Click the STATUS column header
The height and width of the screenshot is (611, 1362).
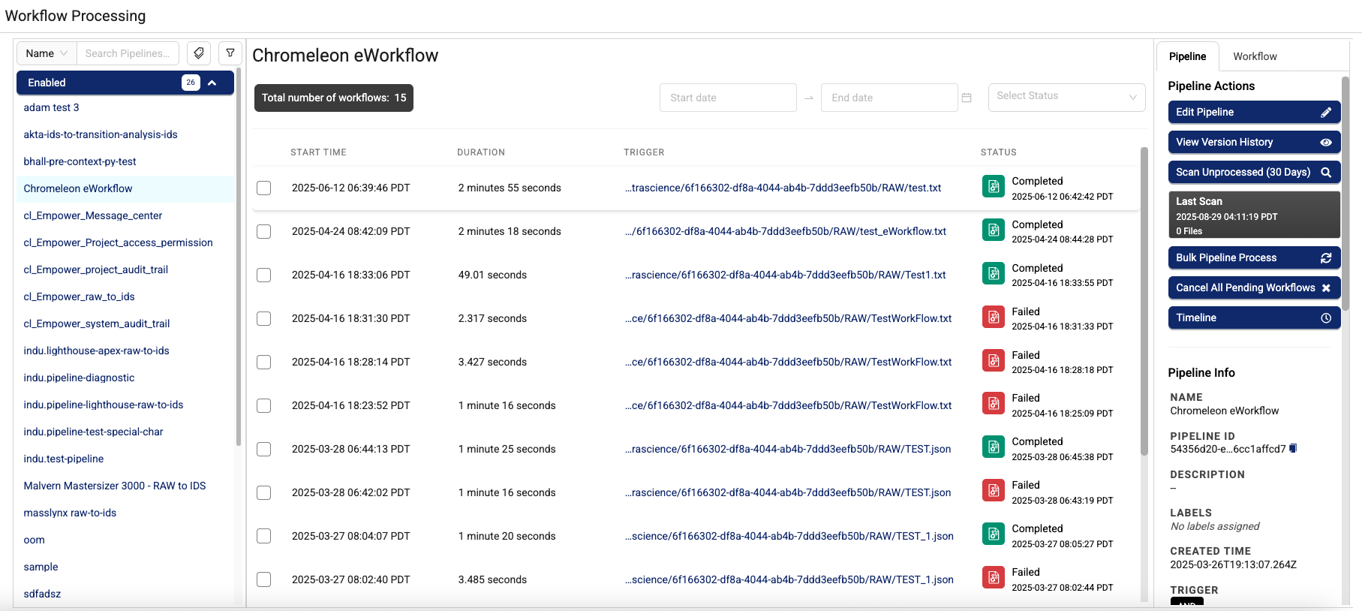click(x=998, y=152)
